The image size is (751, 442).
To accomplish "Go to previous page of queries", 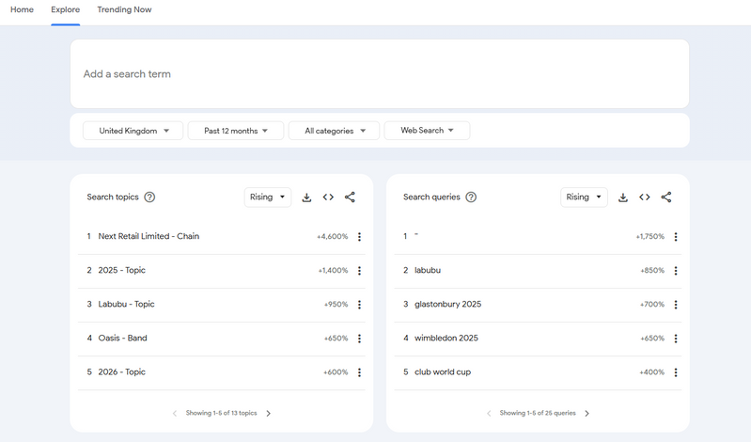I will (489, 413).
